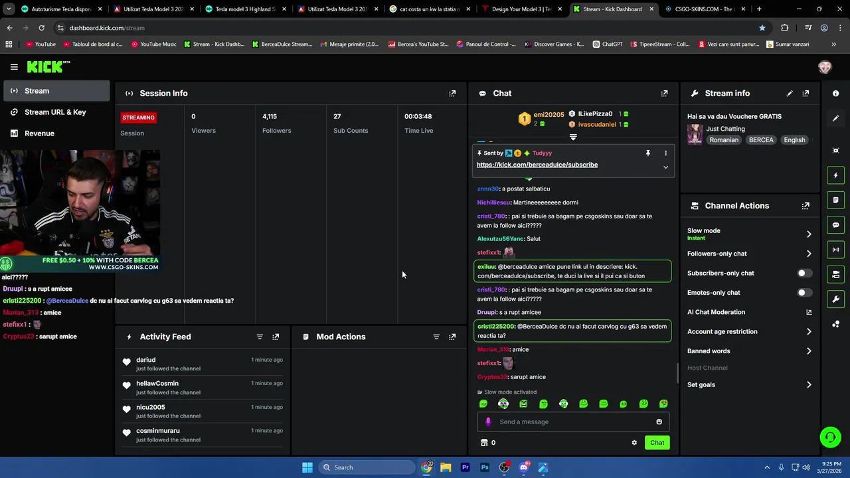Pop out the Stream info panel
This screenshot has width=850, height=478.
806,94
